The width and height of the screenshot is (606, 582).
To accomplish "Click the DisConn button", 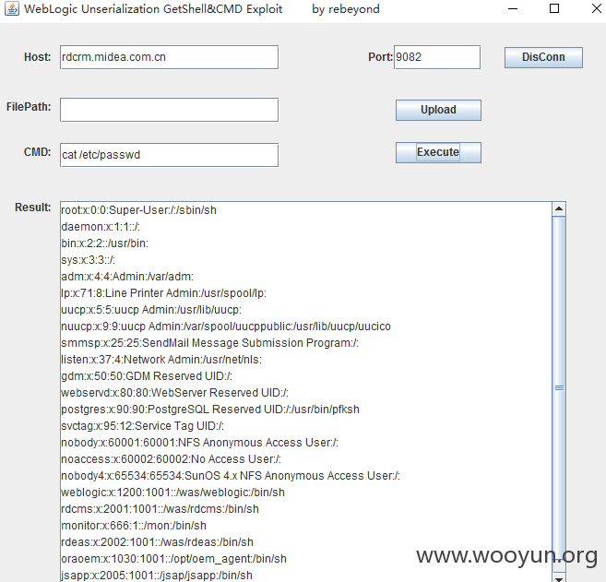I will [543, 57].
